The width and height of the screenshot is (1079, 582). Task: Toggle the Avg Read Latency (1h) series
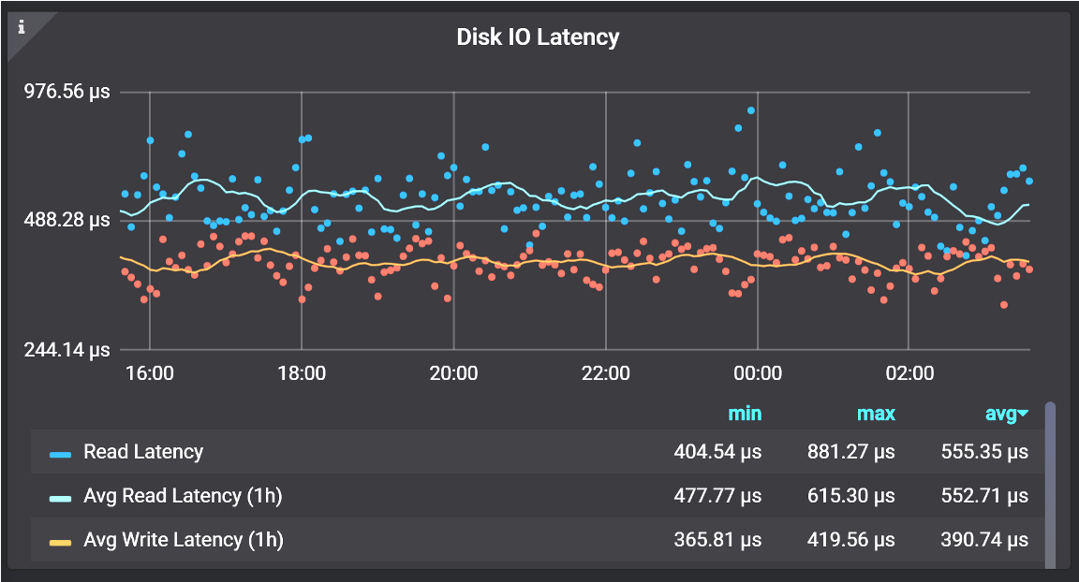click(183, 496)
